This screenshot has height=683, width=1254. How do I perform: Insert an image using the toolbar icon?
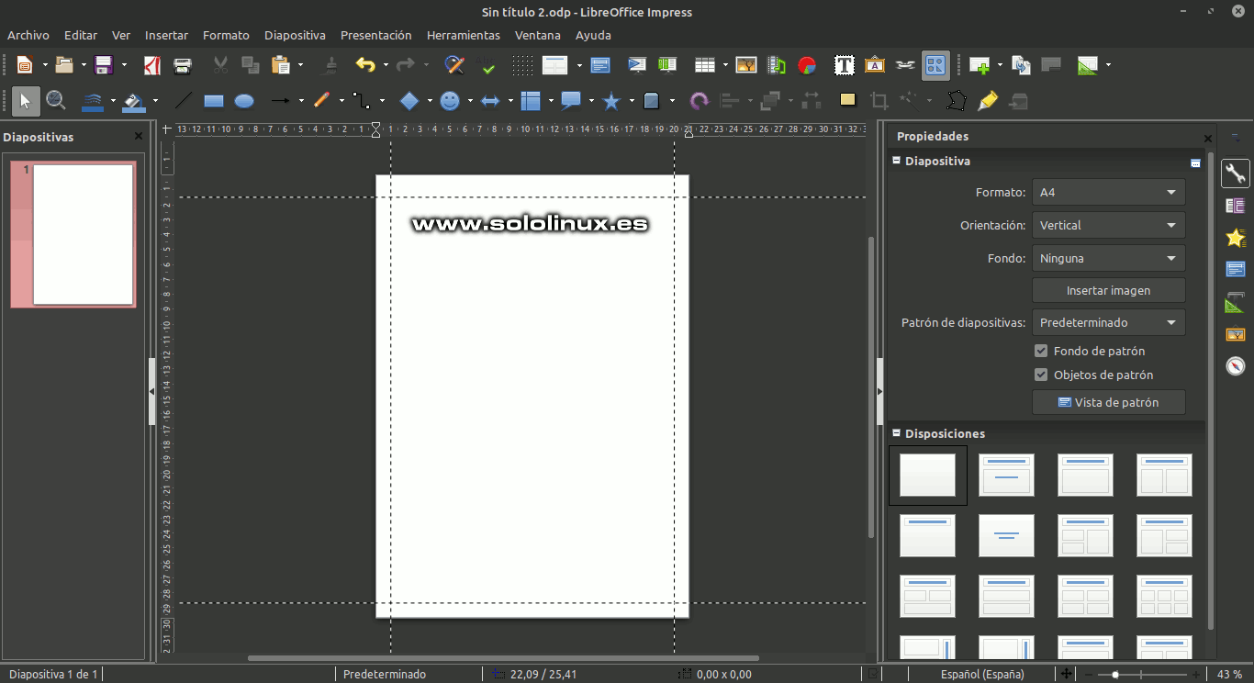coord(746,65)
